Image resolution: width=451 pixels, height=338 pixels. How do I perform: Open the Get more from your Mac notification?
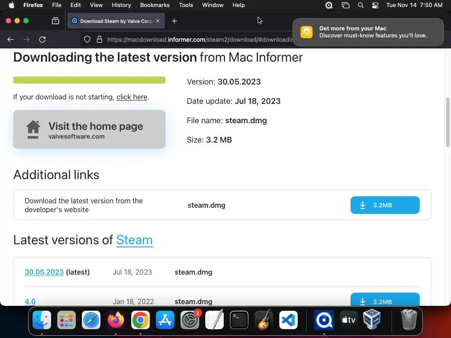[368, 32]
